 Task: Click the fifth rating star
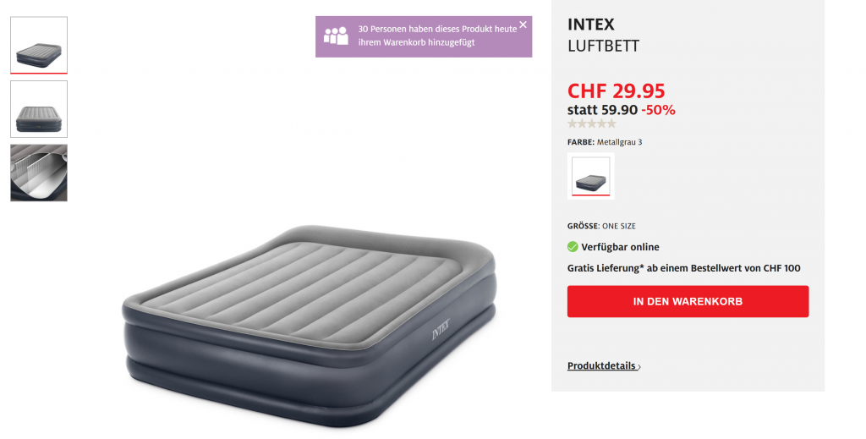611,123
